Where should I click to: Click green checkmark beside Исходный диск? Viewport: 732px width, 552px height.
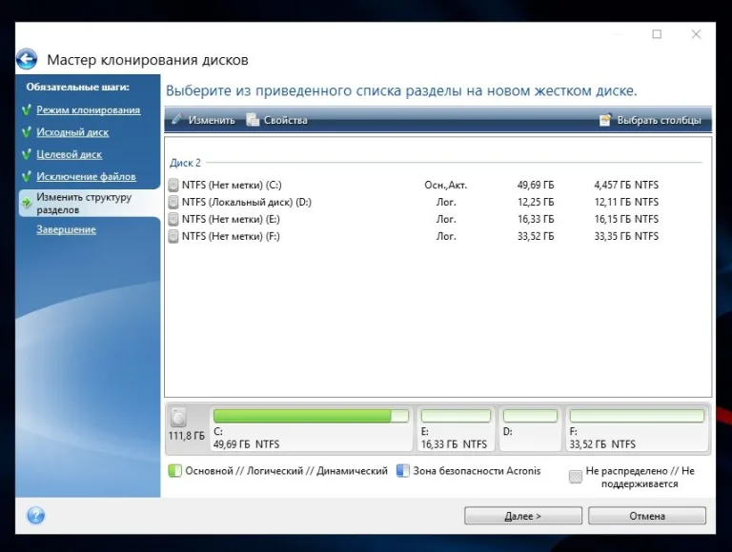[27, 132]
